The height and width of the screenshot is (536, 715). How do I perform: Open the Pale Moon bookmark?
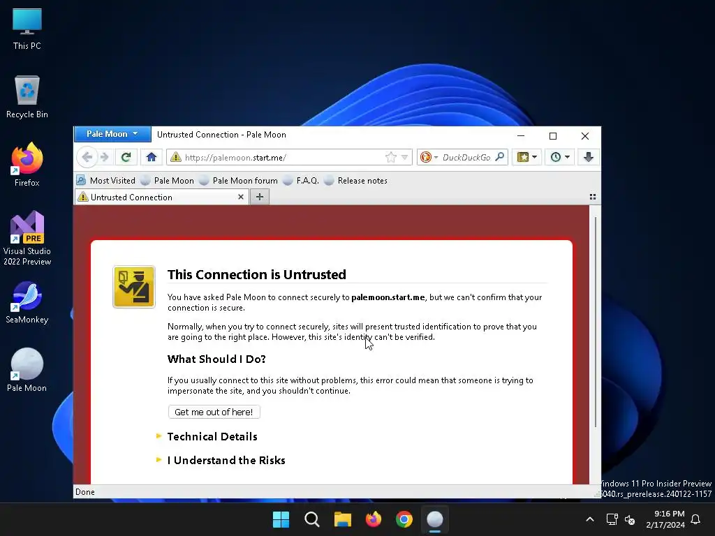tap(168, 181)
